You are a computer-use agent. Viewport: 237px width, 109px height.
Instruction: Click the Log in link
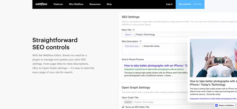[169, 4]
